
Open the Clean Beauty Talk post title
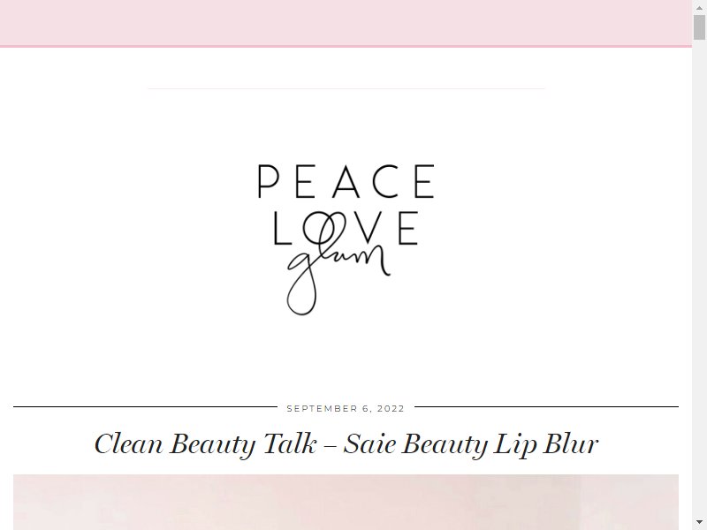click(x=346, y=444)
